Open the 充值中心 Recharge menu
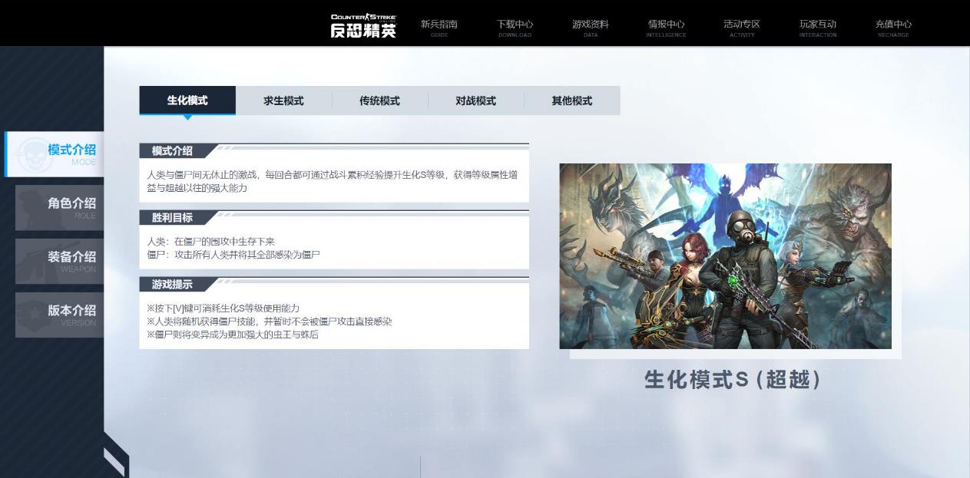The image size is (970, 478). point(893,28)
